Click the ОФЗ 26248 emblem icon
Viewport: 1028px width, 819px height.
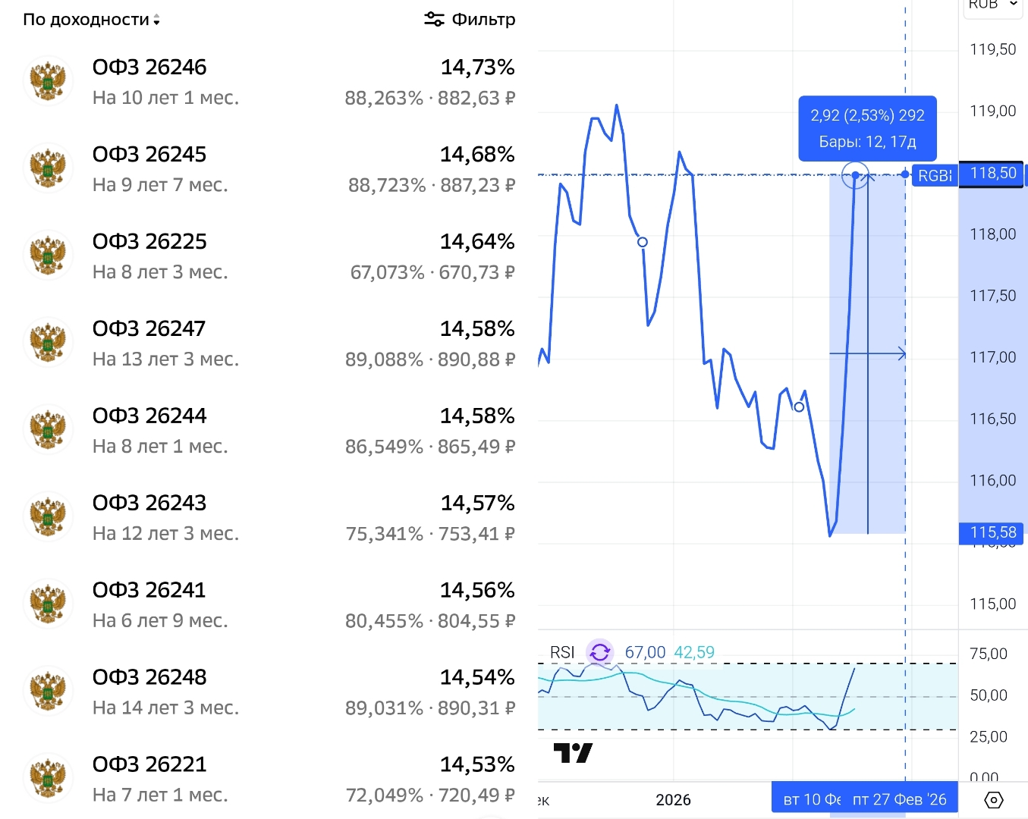pyautogui.click(x=49, y=692)
